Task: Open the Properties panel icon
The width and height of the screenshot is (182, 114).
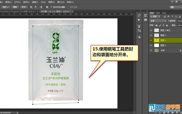Action: click(145, 15)
